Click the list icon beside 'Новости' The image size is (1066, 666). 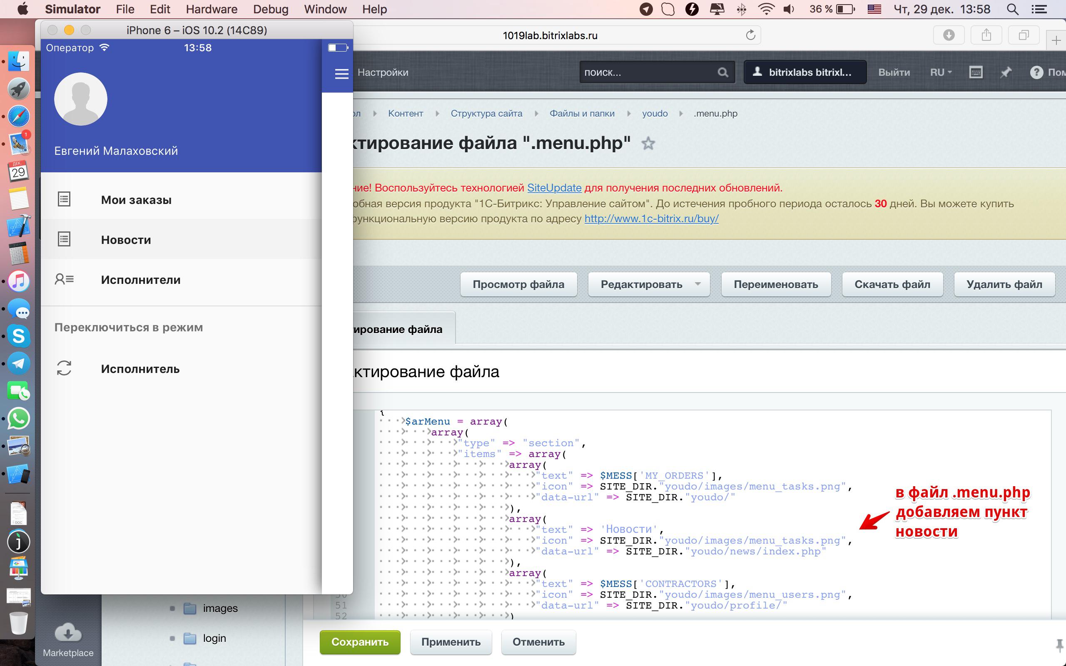click(x=64, y=239)
